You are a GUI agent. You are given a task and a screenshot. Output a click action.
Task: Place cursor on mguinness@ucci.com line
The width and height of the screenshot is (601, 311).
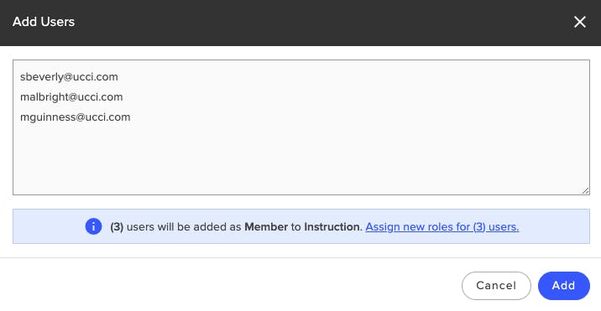76,117
